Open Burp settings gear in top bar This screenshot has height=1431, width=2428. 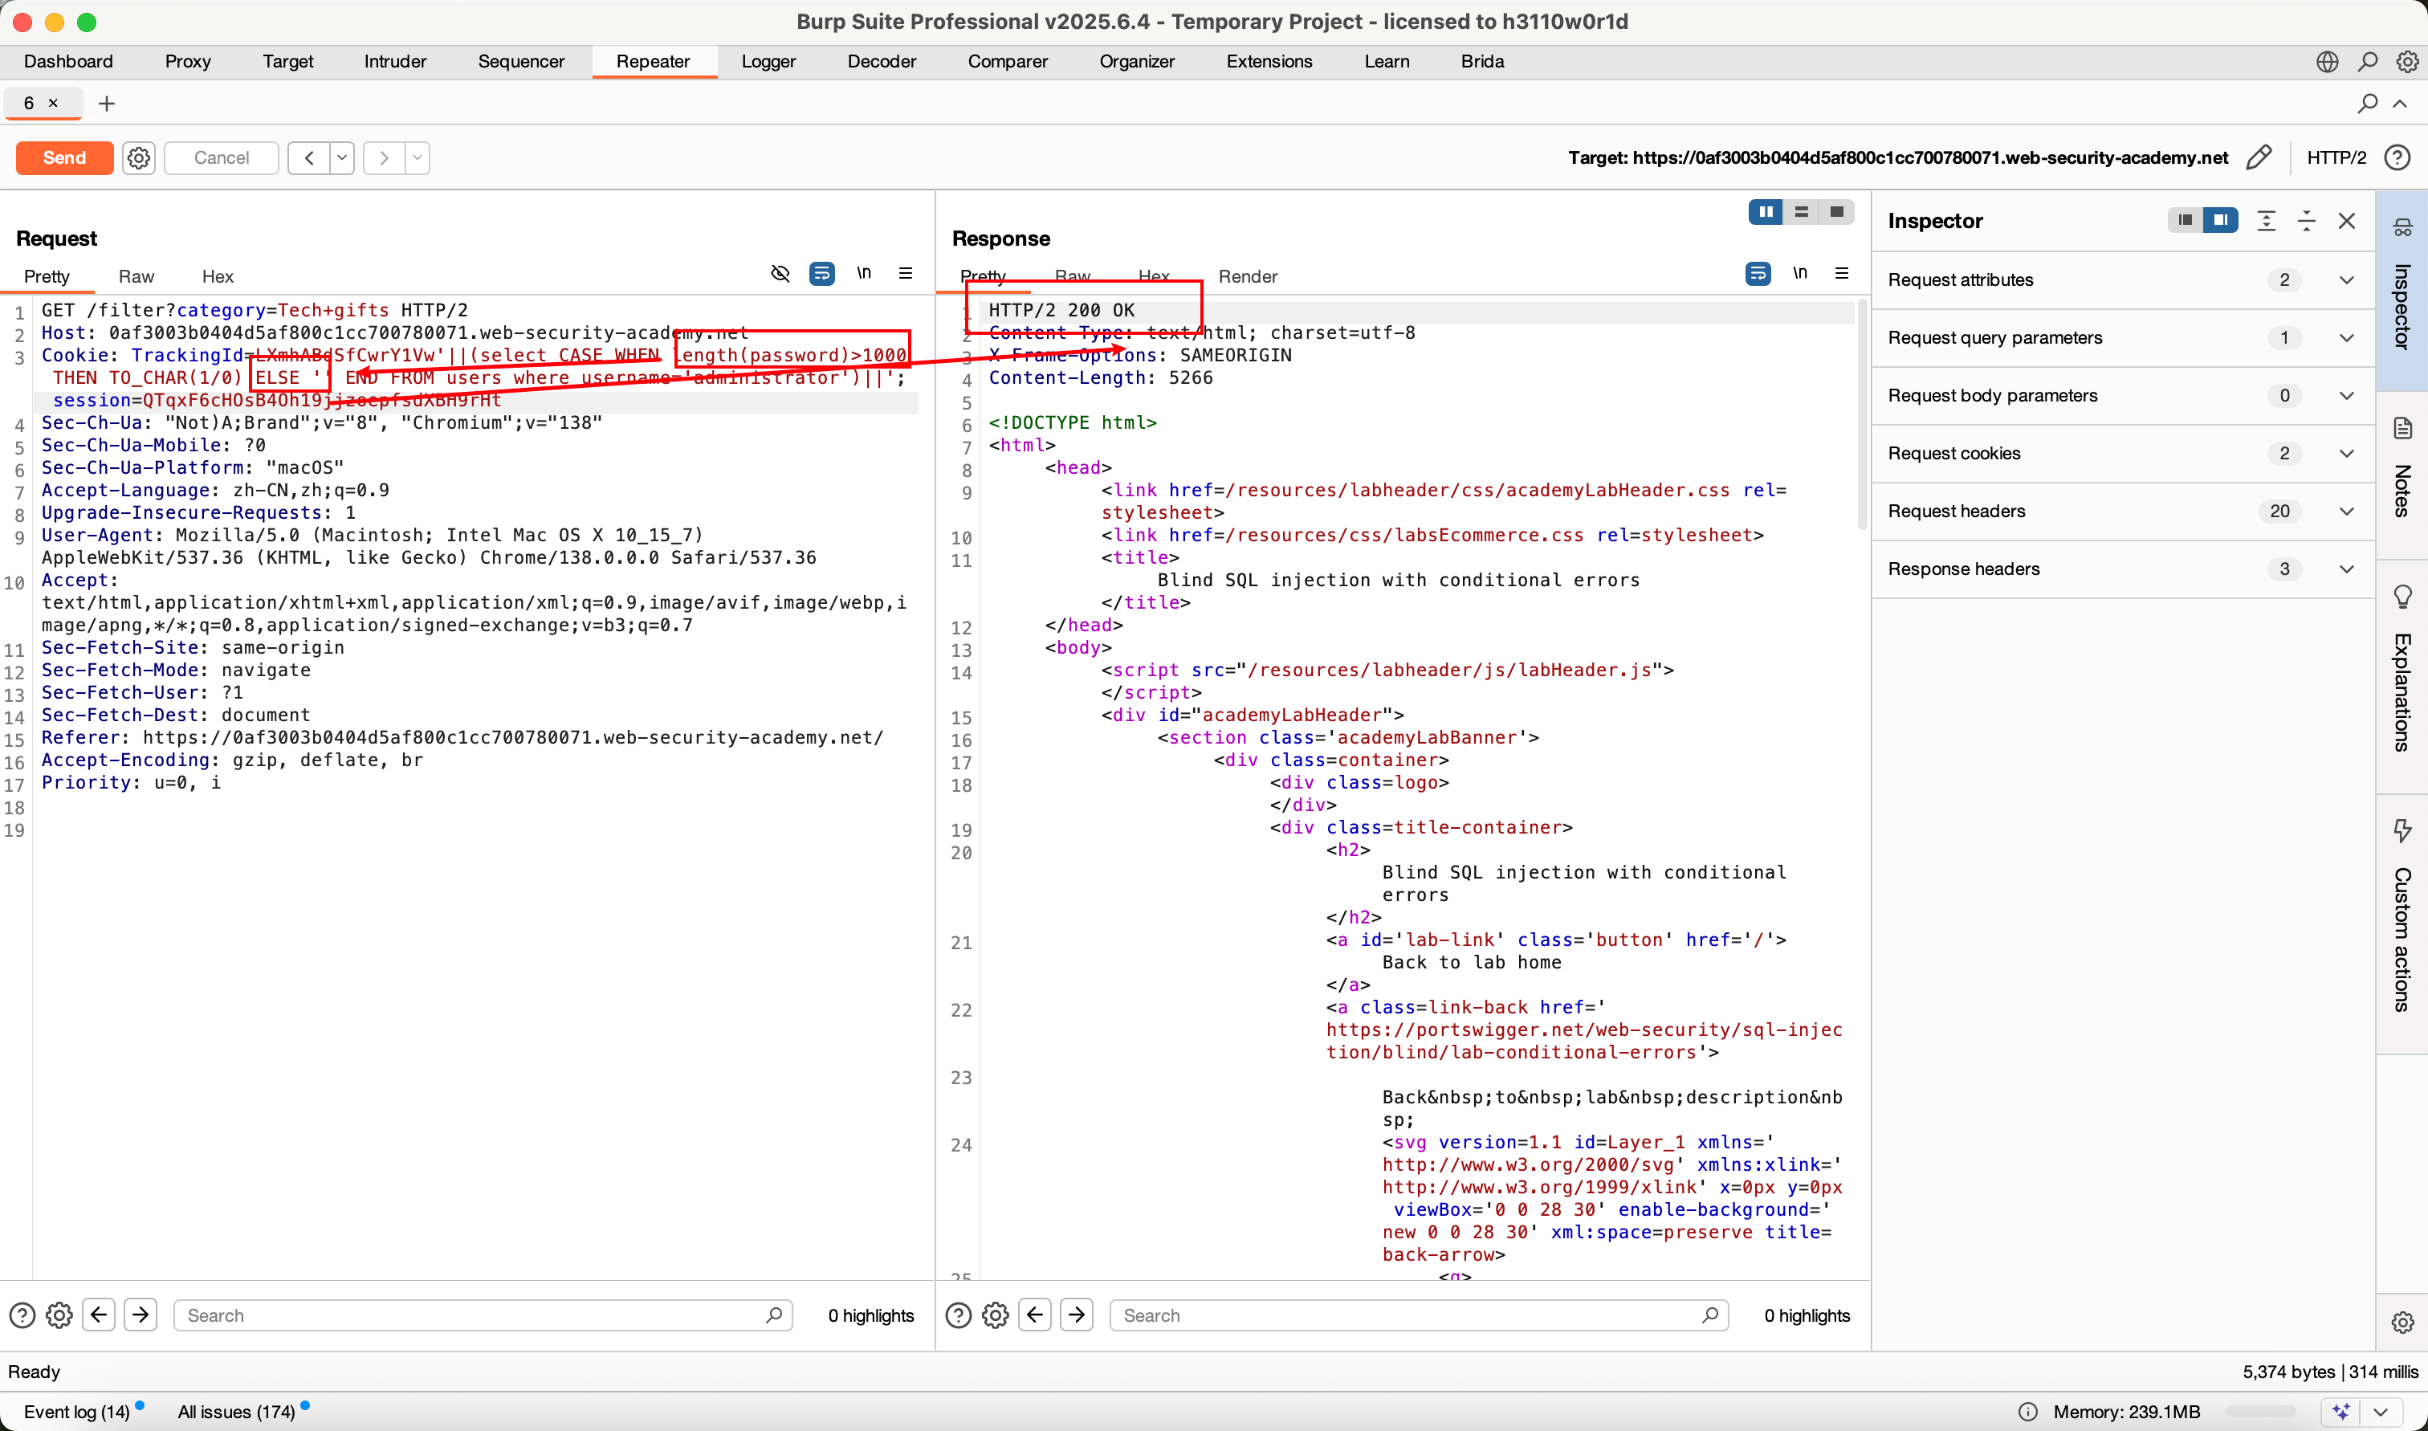2407,62
